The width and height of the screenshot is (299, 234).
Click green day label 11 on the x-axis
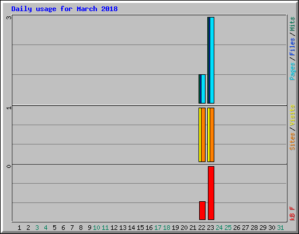105,228
